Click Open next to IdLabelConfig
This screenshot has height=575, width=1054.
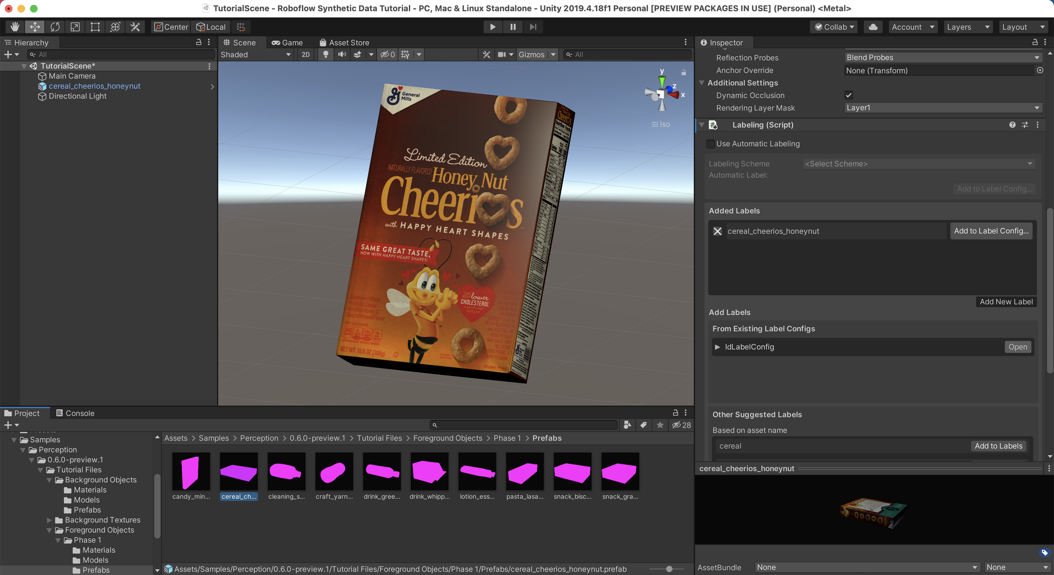[x=1018, y=347]
